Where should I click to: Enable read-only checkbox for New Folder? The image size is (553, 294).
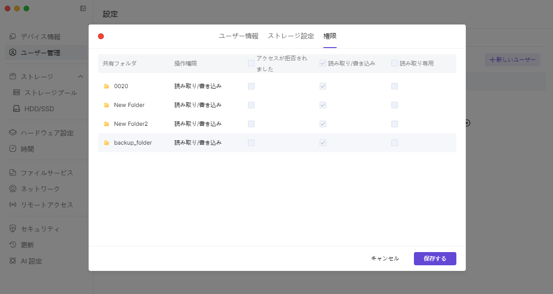click(x=395, y=105)
